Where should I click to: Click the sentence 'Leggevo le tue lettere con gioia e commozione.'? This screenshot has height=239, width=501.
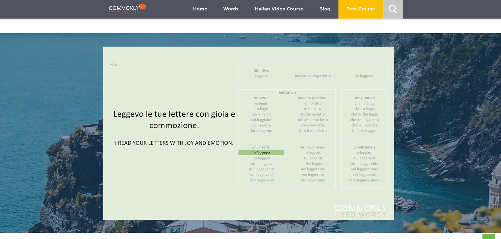click(174, 119)
